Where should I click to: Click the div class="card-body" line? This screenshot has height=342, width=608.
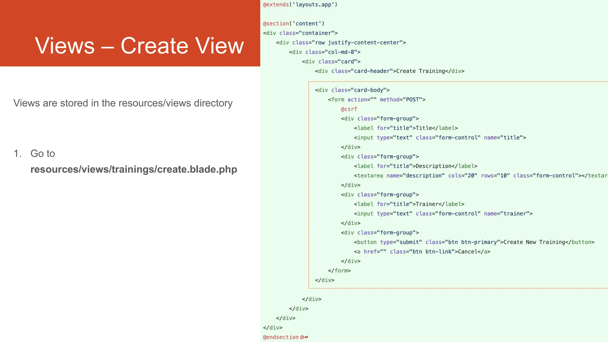click(x=352, y=90)
